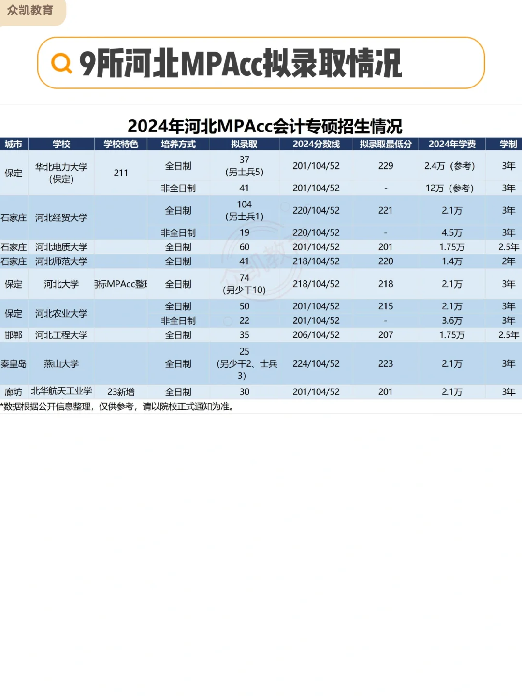Click the 215 lowest score cell
Image resolution: width=522 pixels, height=696 pixels.
(386, 306)
